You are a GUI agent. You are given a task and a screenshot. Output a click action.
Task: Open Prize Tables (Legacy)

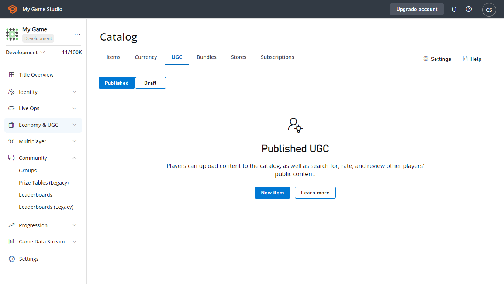click(44, 183)
